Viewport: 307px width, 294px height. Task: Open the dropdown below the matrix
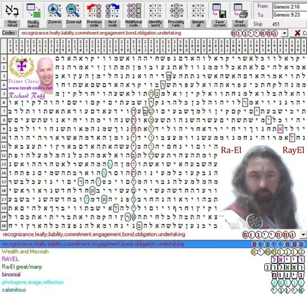point(303,235)
